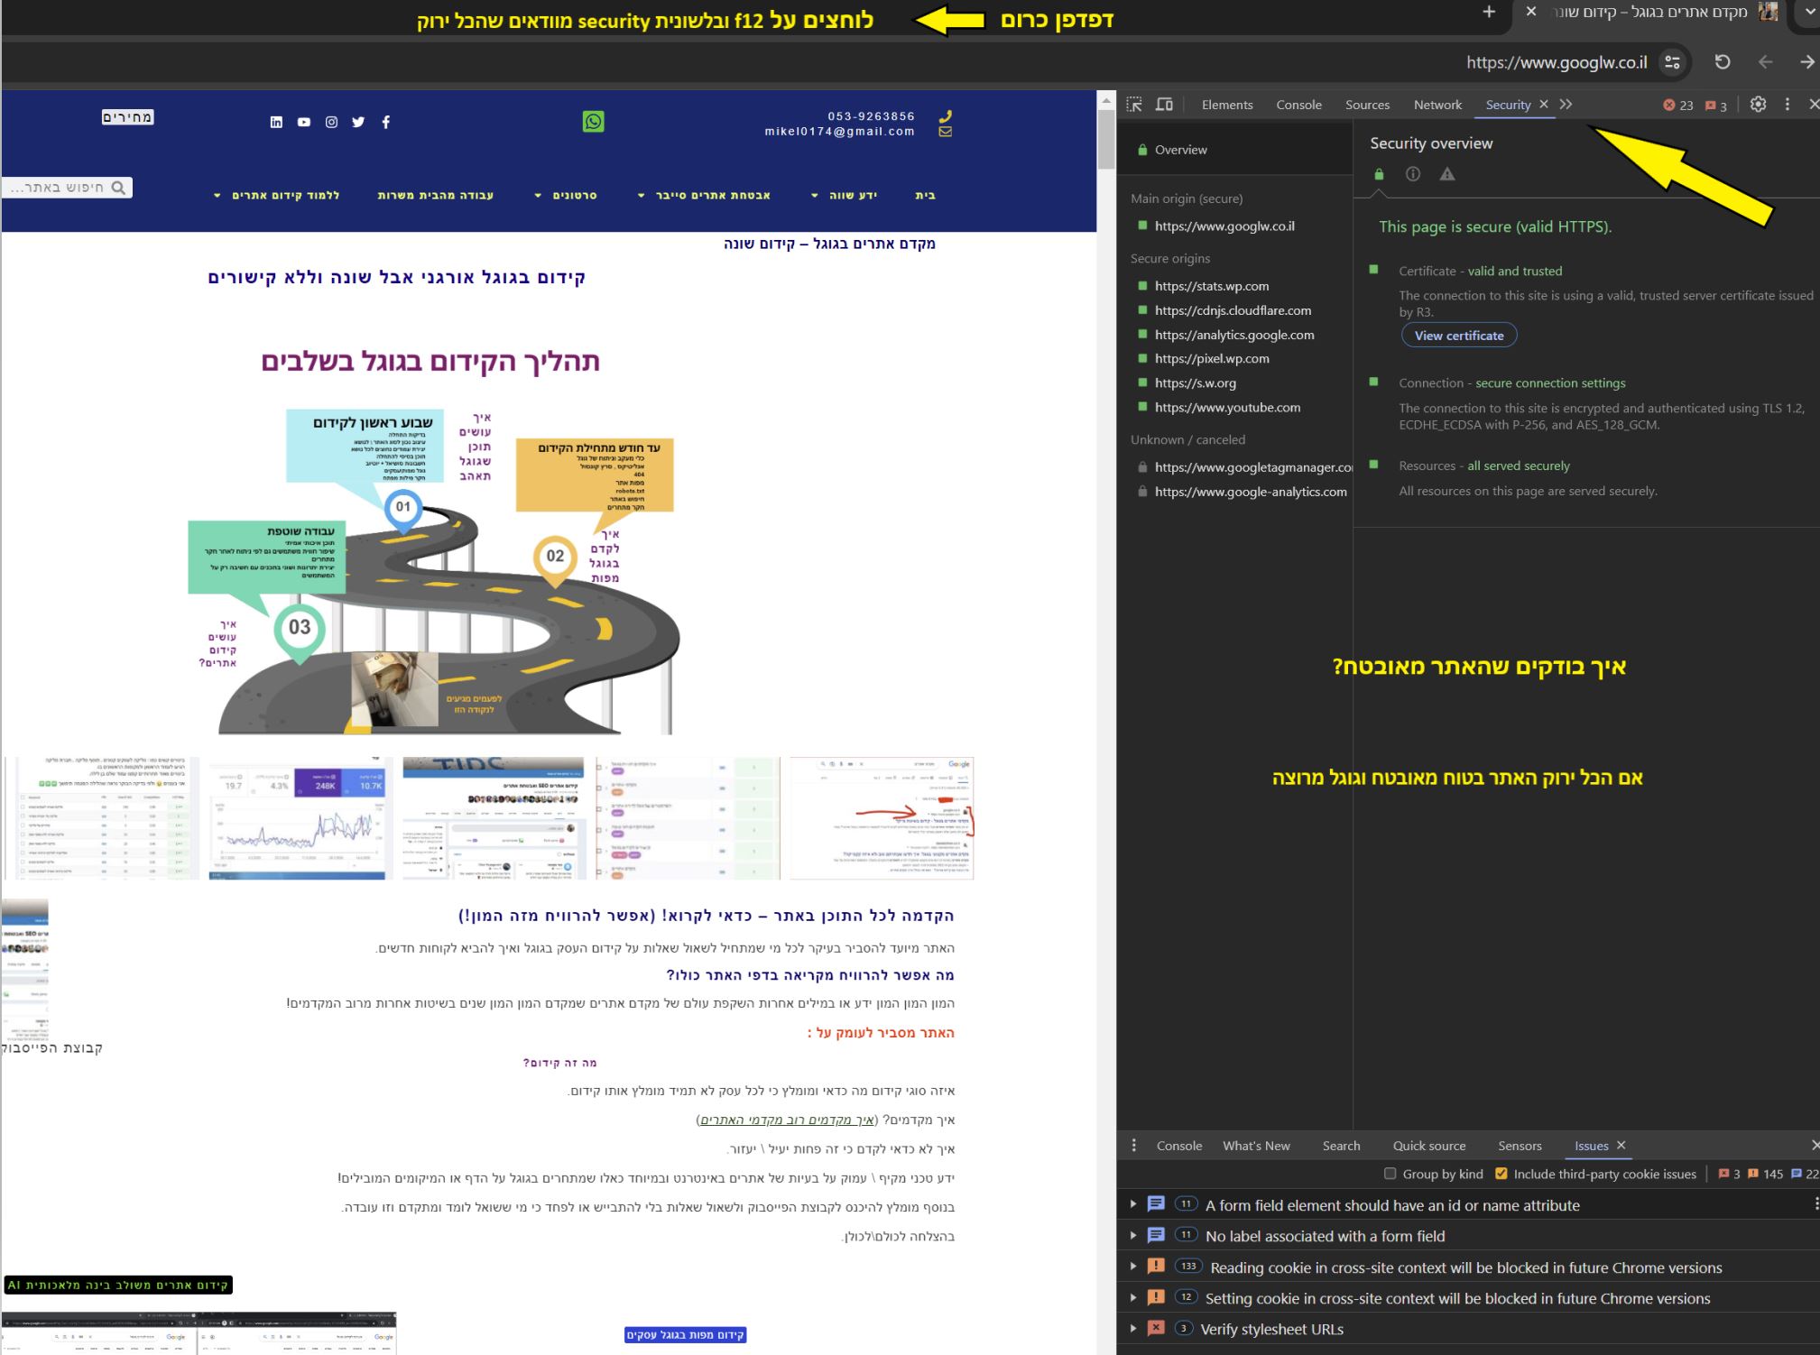This screenshot has width=1820, height=1355.
Task: Click the בית navigation link
Action: click(x=926, y=195)
